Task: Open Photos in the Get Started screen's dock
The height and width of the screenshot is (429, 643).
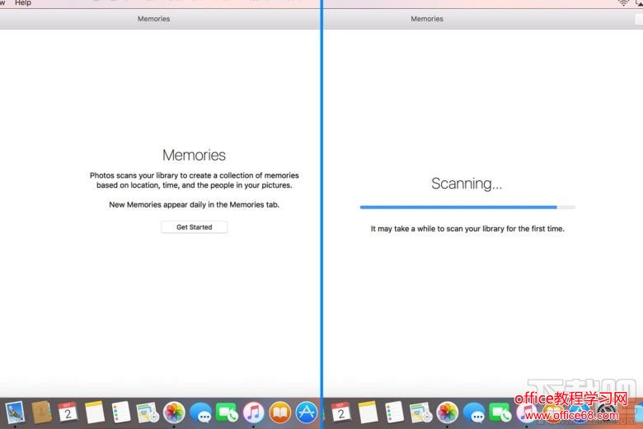Action: 174,413
